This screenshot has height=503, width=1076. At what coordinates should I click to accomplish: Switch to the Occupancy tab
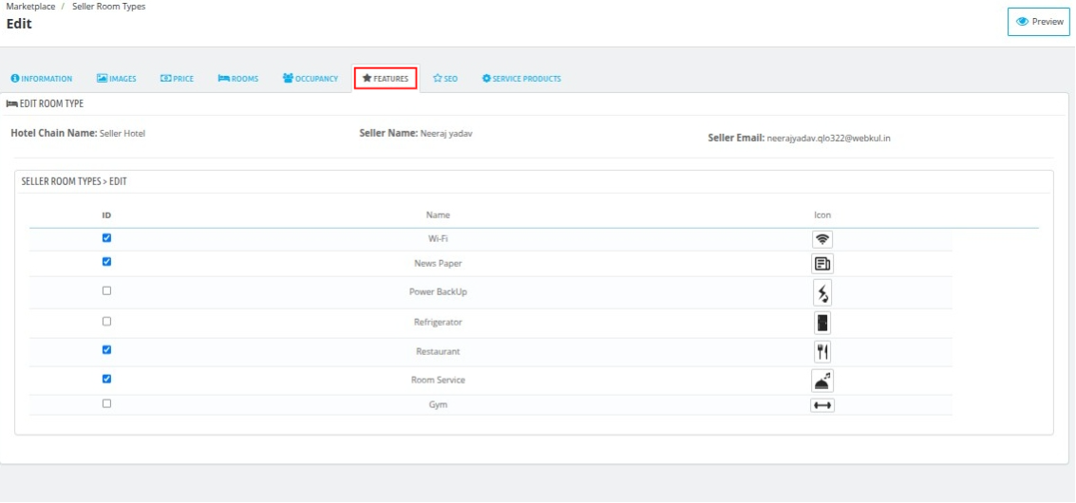(311, 79)
